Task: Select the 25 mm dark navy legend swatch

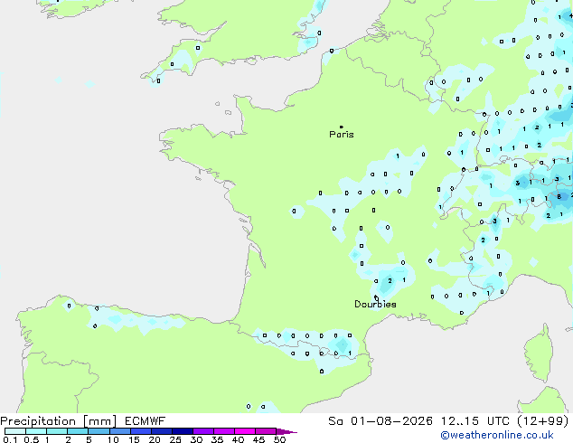Action: pos(183,431)
